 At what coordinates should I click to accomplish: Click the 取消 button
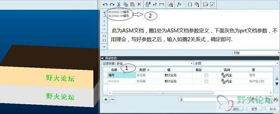click(272, 109)
